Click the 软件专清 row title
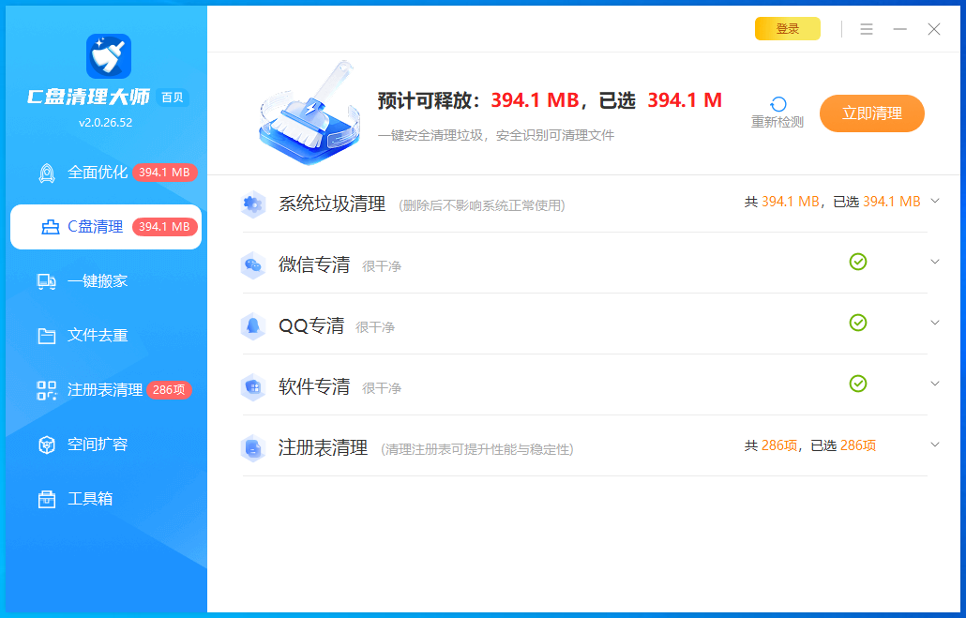Image resolution: width=966 pixels, height=618 pixels. 314,387
